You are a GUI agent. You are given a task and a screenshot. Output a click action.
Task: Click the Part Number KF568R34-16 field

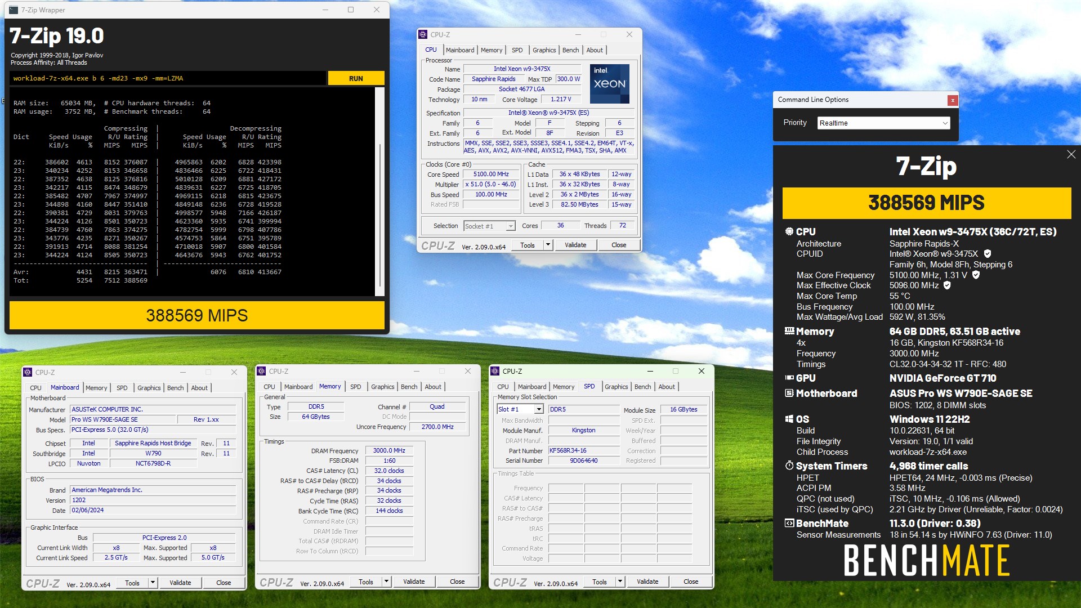pyautogui.click(x=584, y=450)
